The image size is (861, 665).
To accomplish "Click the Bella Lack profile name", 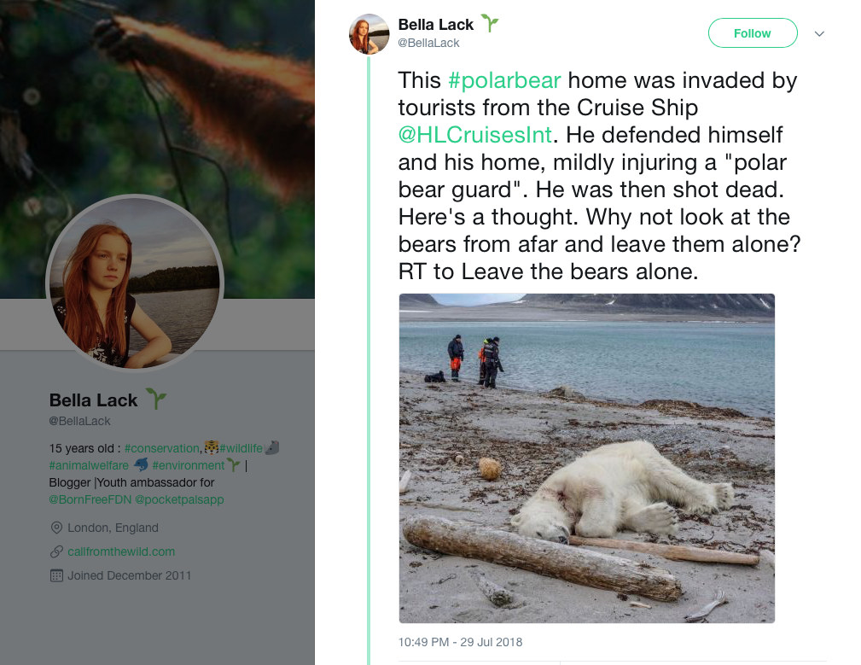I will tap(93, 400).
